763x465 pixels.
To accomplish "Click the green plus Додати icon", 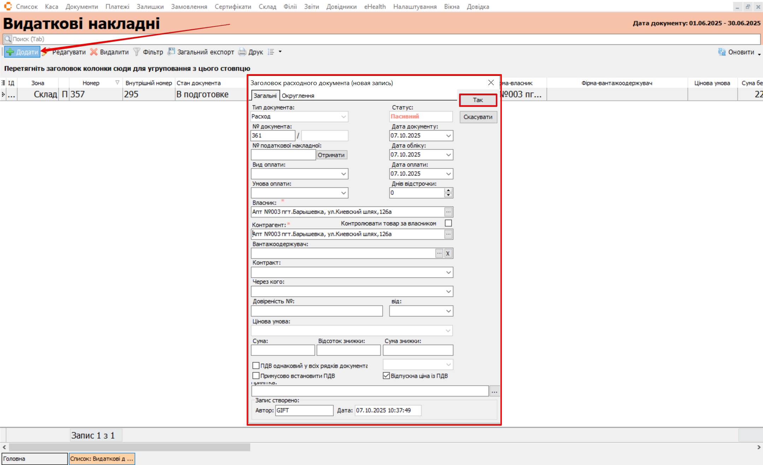I will pos(10,52).
